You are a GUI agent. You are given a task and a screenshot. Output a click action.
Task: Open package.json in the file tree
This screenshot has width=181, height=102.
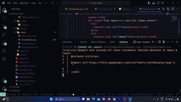click(25, 70)
